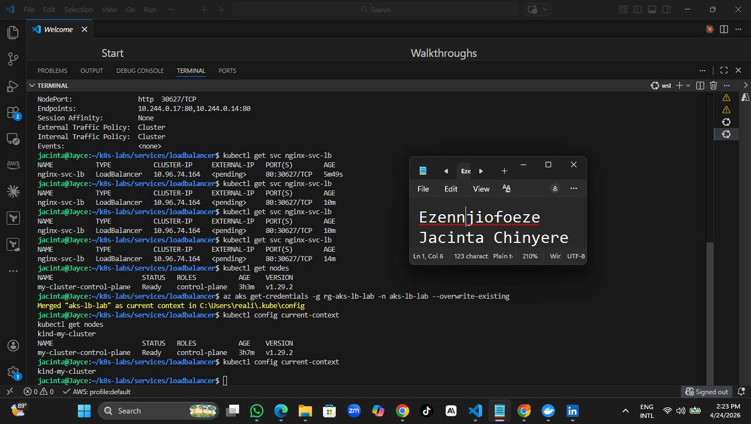The height and width of the screenshot is (424, 751).
Task: Open the Run menu
Action: point(150,9)
